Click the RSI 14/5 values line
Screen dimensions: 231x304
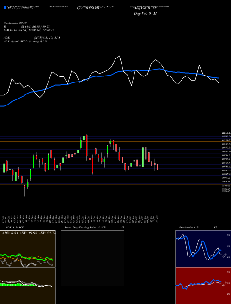pos(27,27)
